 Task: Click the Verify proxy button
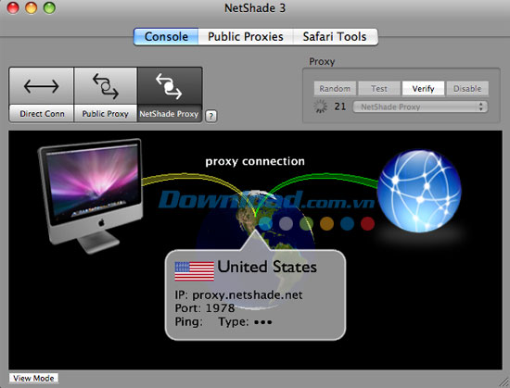[x=423, y=89]
